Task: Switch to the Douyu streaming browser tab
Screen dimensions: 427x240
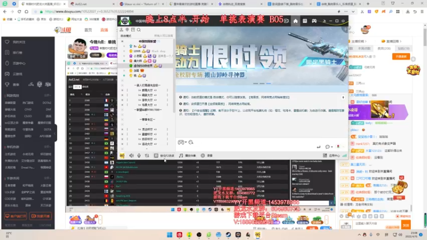Action: point(44,4)
